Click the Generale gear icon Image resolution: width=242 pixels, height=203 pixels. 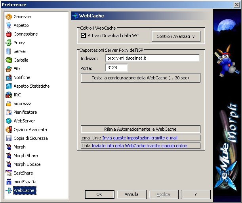(9, 17)
